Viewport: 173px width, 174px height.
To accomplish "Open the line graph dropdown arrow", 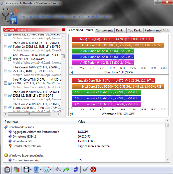I will coord(51,170).
